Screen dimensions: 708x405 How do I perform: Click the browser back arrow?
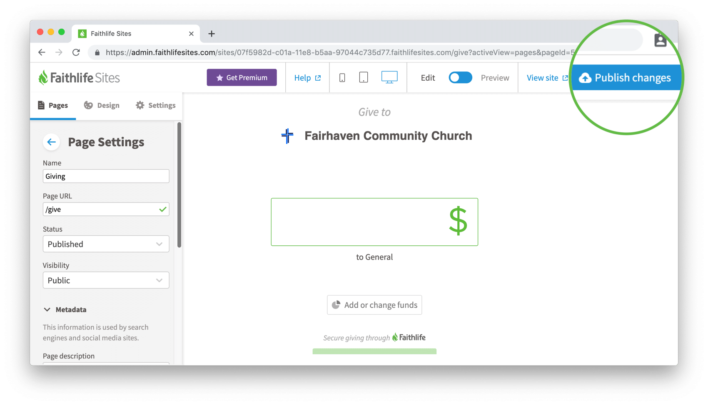tap(42, 52)
